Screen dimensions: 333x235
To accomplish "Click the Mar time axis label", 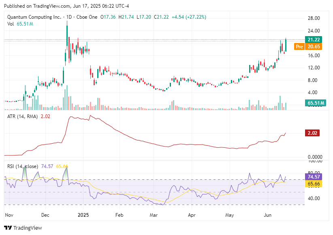I will coord(154,215).
